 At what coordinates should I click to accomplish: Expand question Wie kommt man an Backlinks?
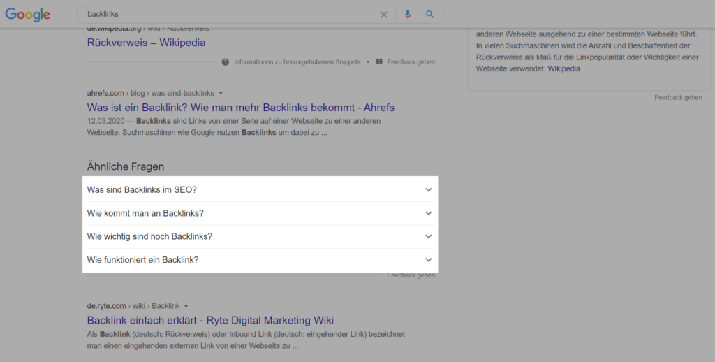[x=260, y=213]
